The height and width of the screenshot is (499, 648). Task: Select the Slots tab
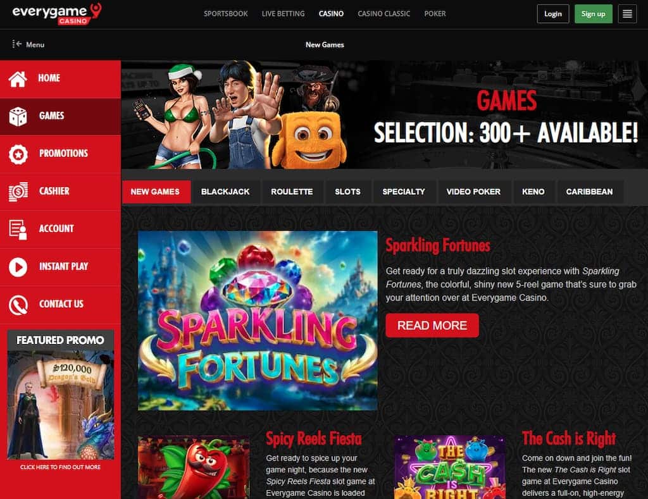pyautogui.click(x=347, y=192)
